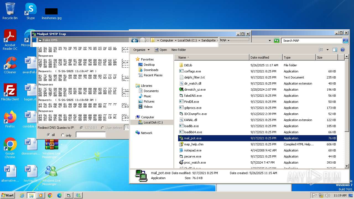Select proc_watch.exe in file list

point(195,163)
